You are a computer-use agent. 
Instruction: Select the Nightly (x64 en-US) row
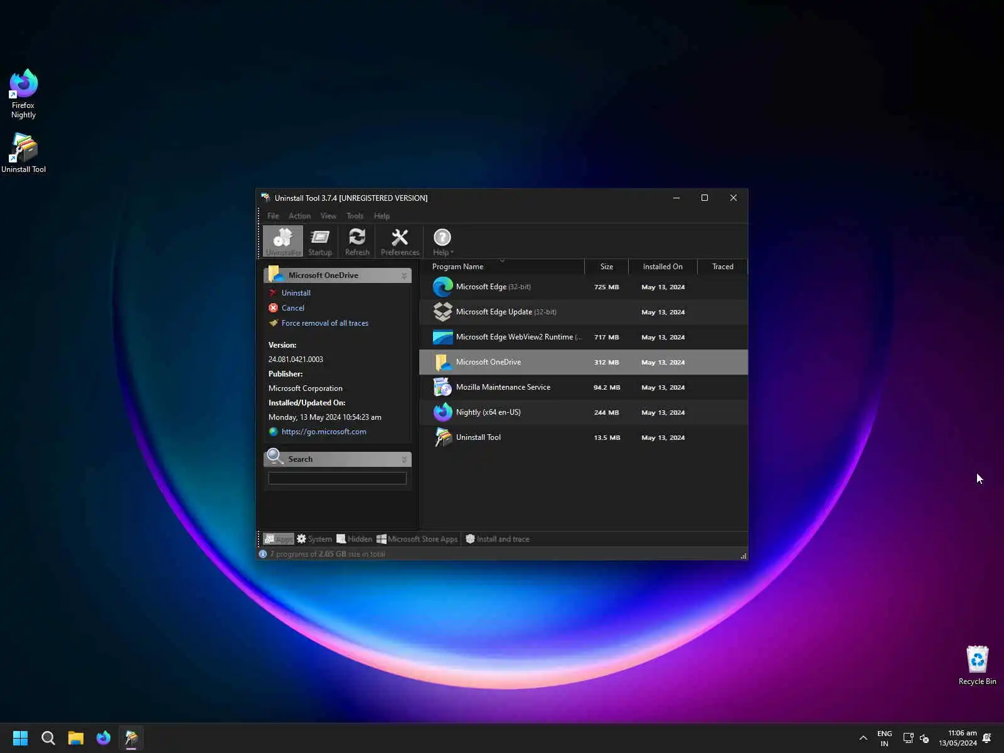pyautogui.click(x=584, y=412)
